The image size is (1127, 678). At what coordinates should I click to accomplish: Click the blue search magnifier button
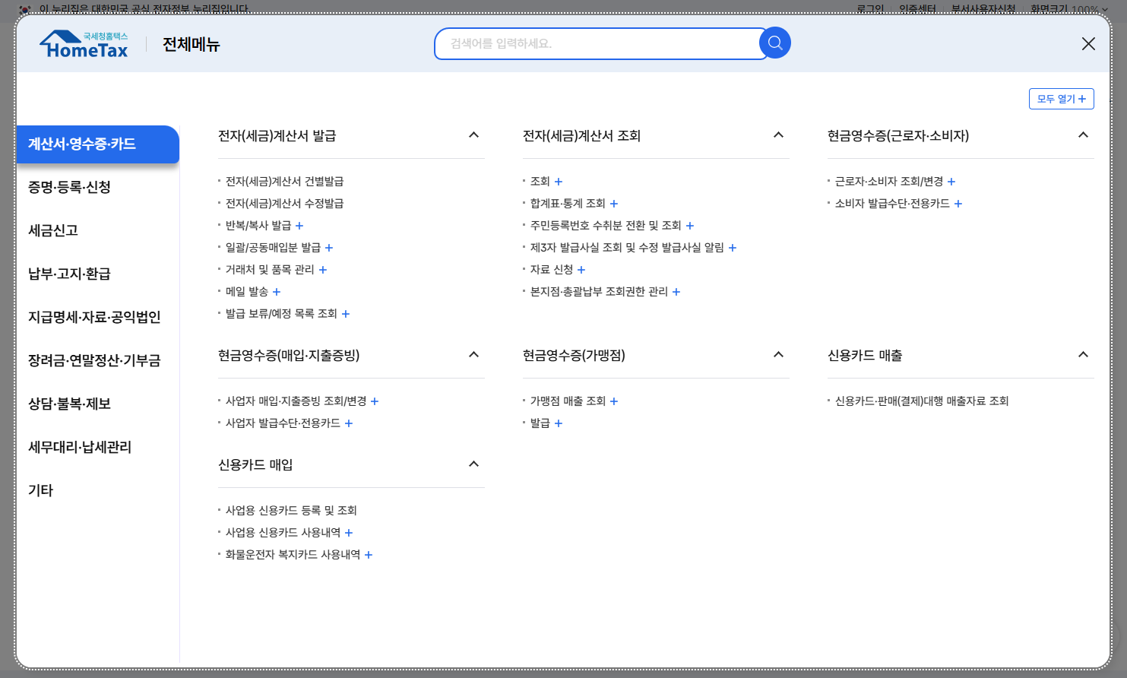(x=775, y=43)
